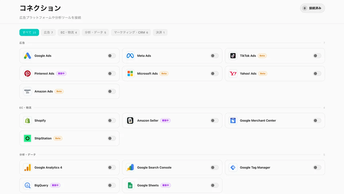This screenshot has width=344, height=194.
Task: Open the EC・物流 category filter
Action: (69, 32)
